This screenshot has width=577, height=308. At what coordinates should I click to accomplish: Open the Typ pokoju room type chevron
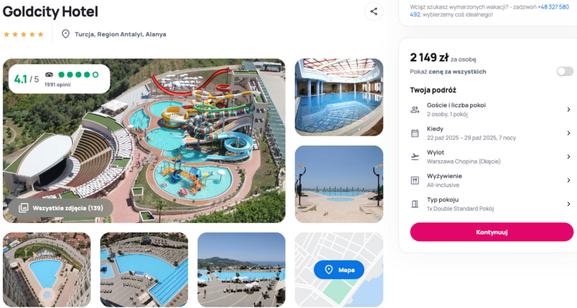pyautogui.click(x=568, y=204)
